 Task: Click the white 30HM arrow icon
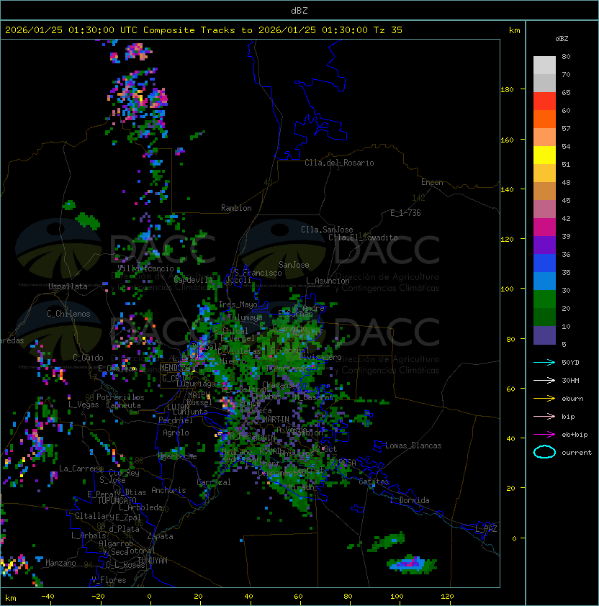544,380
